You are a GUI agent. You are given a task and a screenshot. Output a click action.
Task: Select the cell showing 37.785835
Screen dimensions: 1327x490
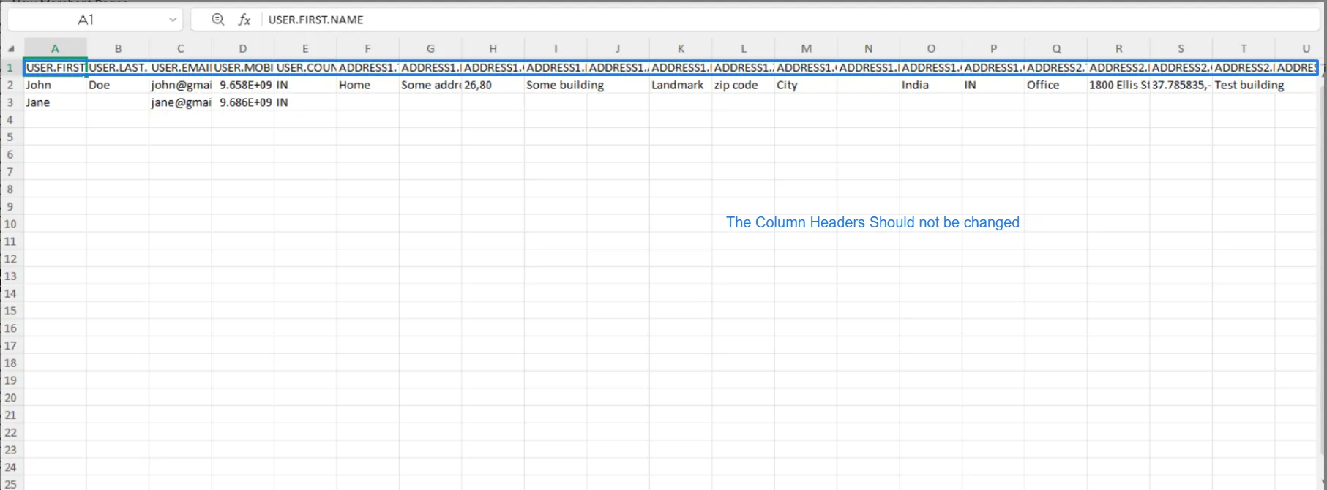[x=1181, y=85]
